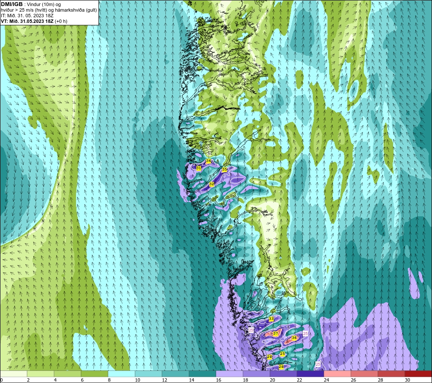Select the 'IT: Mið. 31. 05. 2023 18Z' line
This screenshot has height=383, width=432.
[27, 16]
